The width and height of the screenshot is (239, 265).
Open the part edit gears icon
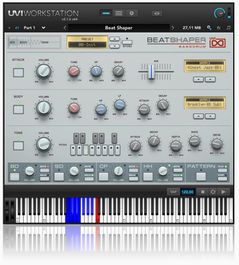point(209,28)
